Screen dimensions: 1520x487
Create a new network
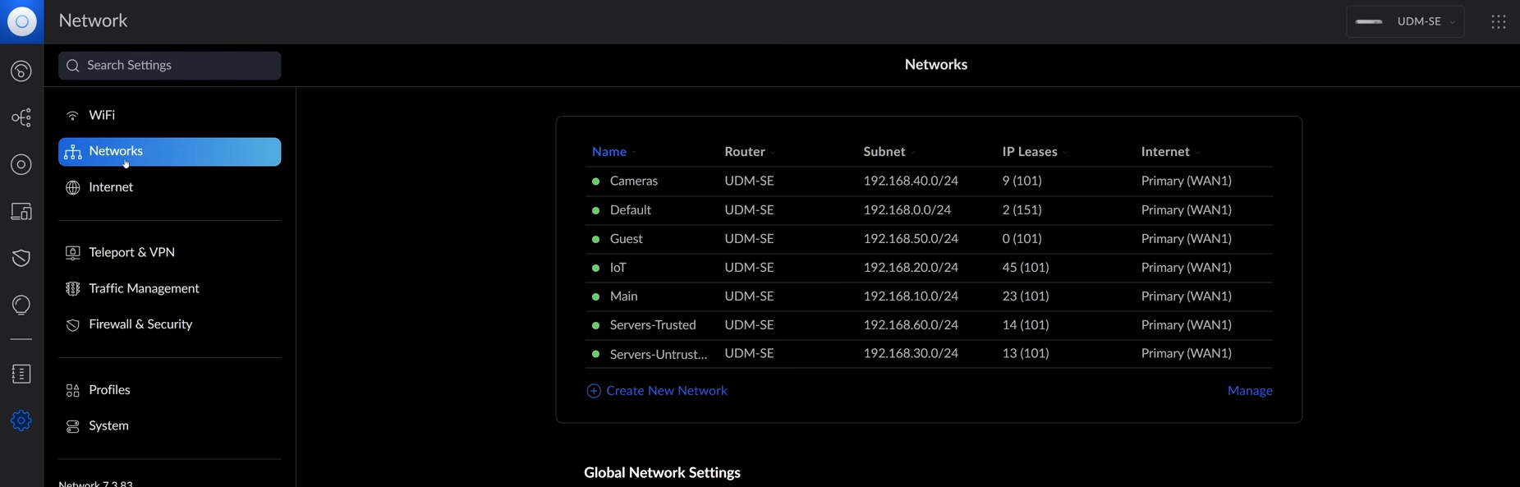coord(666,391)
